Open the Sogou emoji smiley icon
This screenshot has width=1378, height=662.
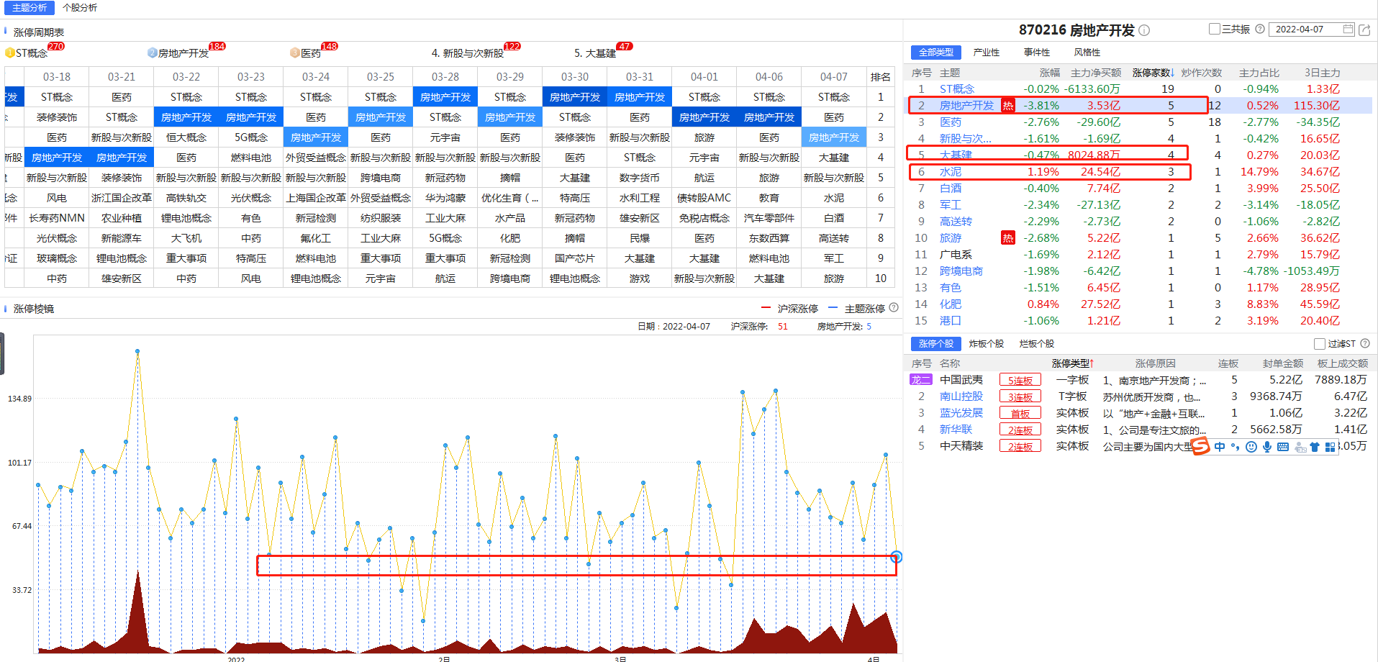pyautogui.click(x=1251, y=447)
